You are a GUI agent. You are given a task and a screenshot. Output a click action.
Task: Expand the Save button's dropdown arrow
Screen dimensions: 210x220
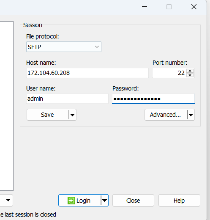tap(72, 115)
